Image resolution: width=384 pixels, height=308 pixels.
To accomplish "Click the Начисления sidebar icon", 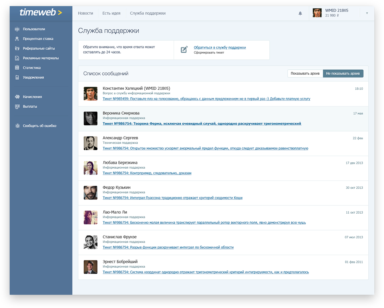I will [17, 97].
